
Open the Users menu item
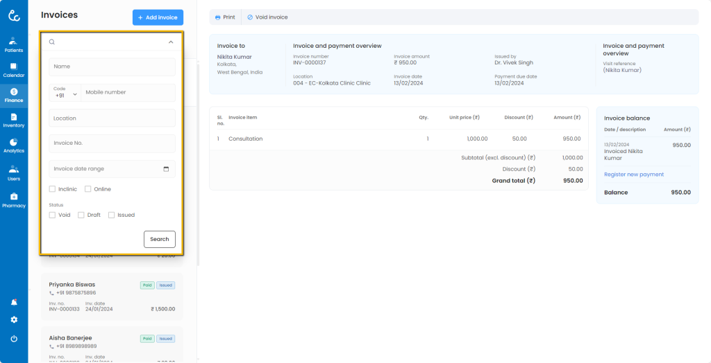[14, 172]
